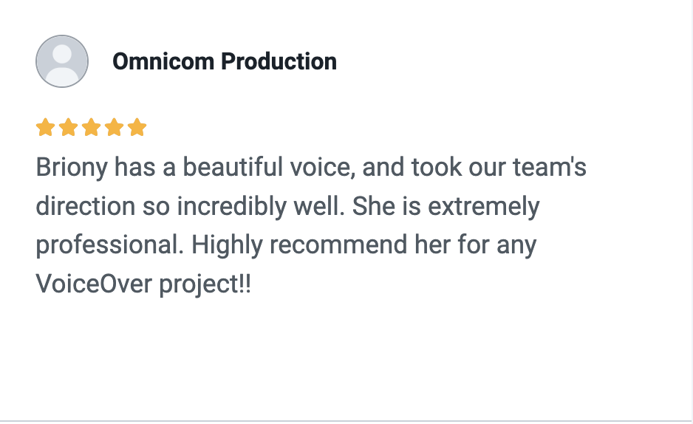693x424 pixels.
Task: Select the fifth rating star
Action: coord(137,128)
